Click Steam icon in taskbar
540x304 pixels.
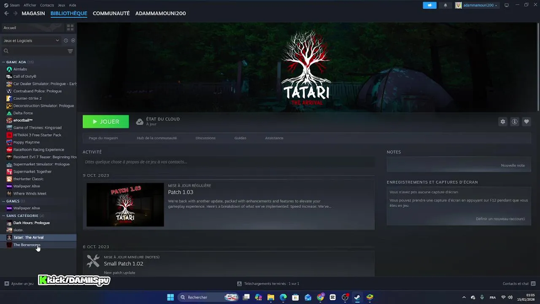click(x=357, y=297)
